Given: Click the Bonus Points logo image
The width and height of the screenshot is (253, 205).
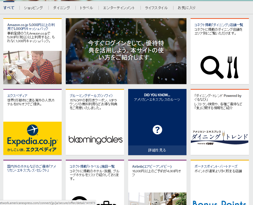Looking at the screenshot, I should point(219,203).
